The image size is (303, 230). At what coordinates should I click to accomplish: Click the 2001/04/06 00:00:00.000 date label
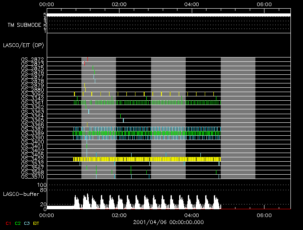(168, 222)
